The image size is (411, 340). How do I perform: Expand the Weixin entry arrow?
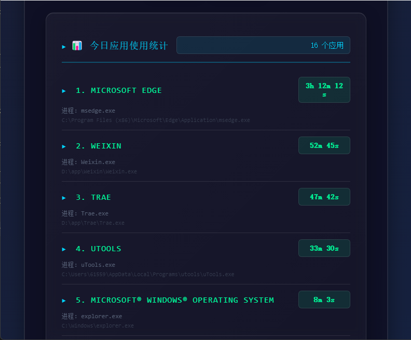pos(64,146)
